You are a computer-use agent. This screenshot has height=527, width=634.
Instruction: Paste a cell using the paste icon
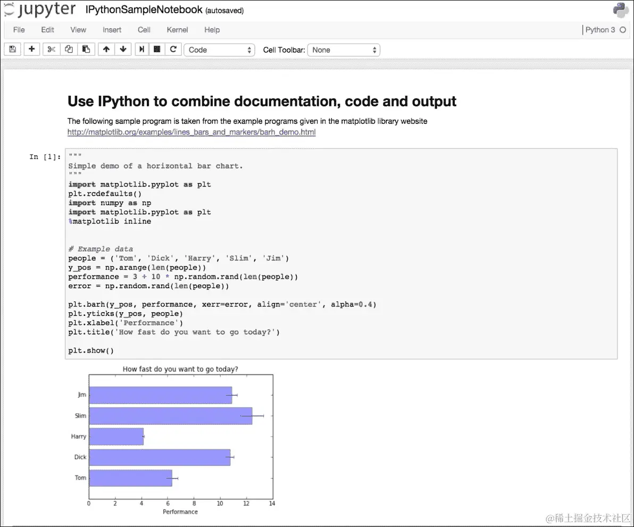pos(86,49)
